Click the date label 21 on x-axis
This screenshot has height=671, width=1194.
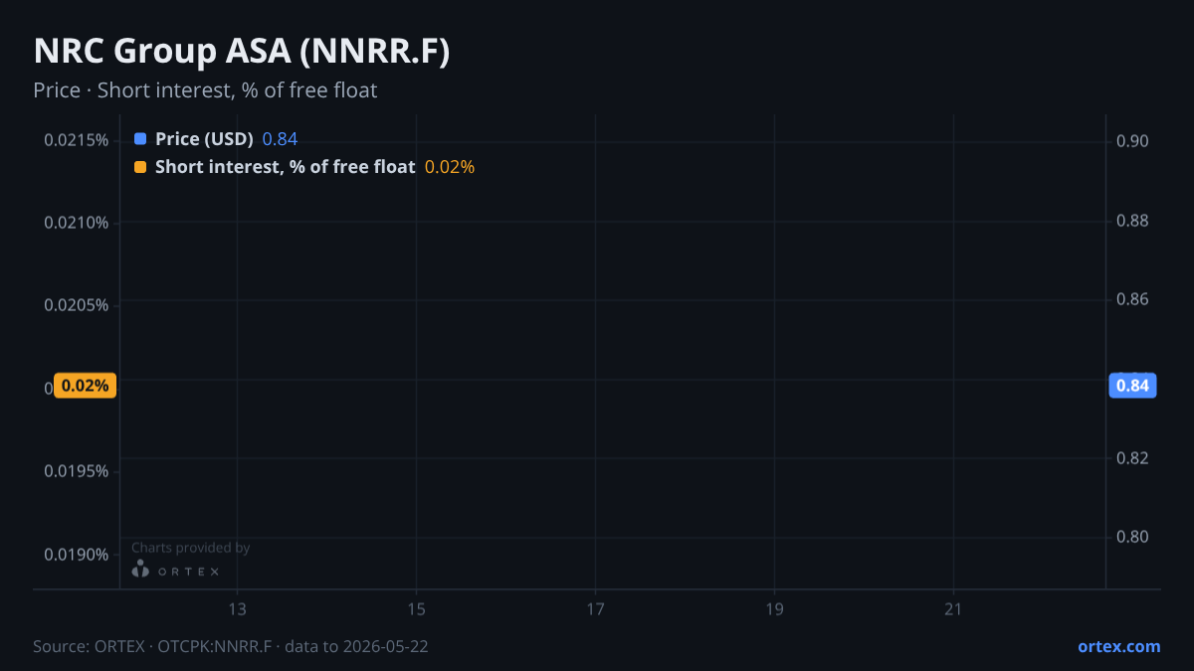tap(953, 609)
